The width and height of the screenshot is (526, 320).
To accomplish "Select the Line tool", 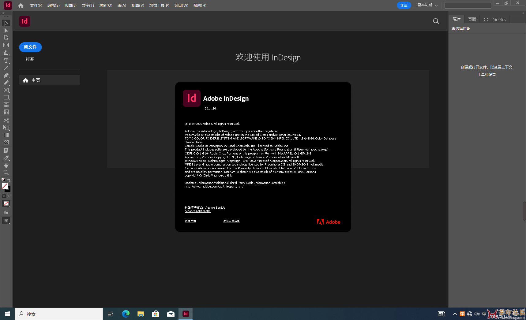I will point(6,68).
